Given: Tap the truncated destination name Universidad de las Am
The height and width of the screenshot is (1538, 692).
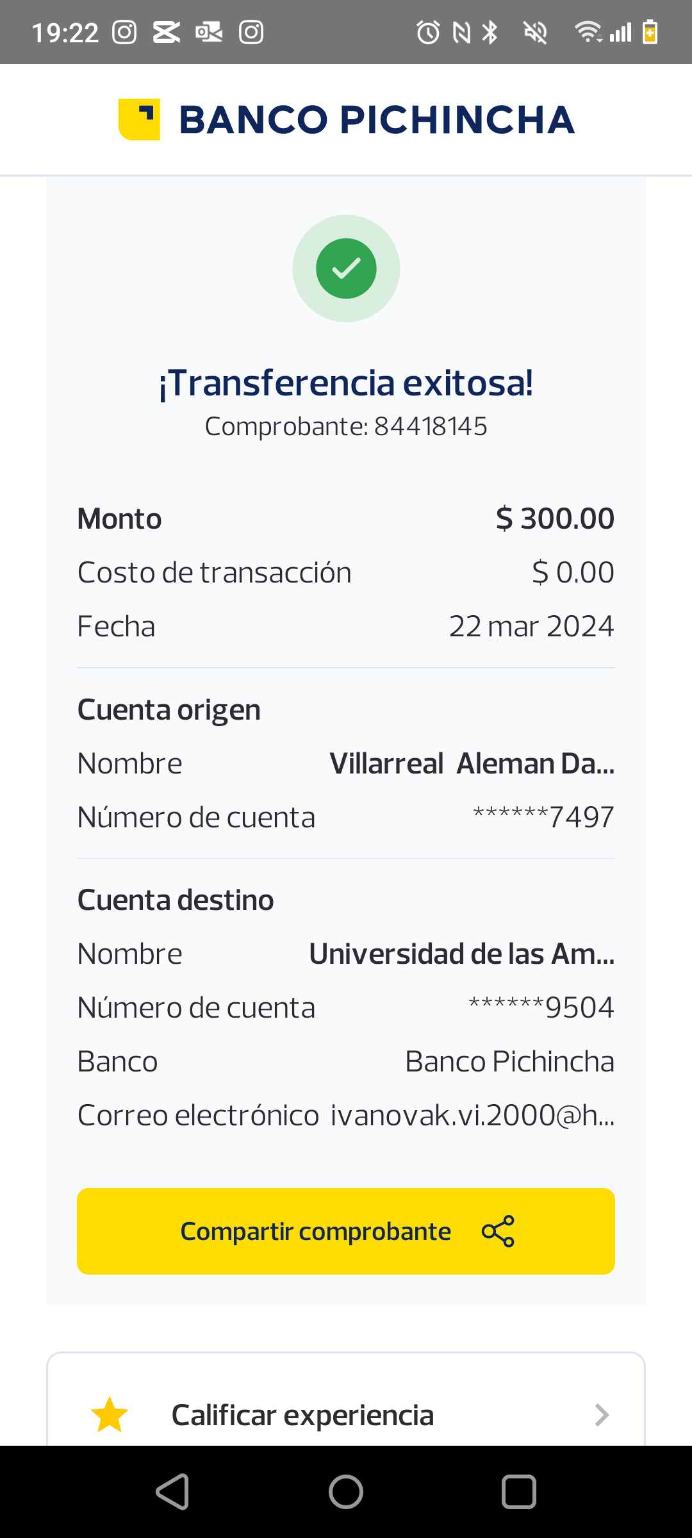Looking at the screenshot, I should [x=461, y=954].
